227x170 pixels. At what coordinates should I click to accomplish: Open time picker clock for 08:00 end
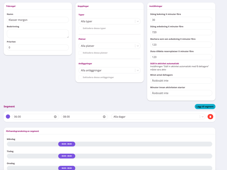pyautogui.click(x=104, y=116)
